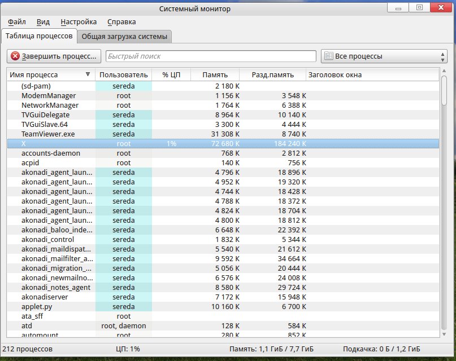Sort by the Пользователь column header

point(123,74)
